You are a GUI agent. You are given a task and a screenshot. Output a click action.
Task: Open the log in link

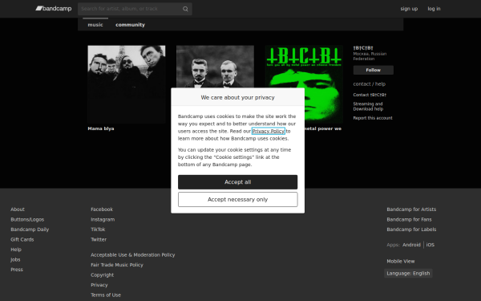pos(434,9)
